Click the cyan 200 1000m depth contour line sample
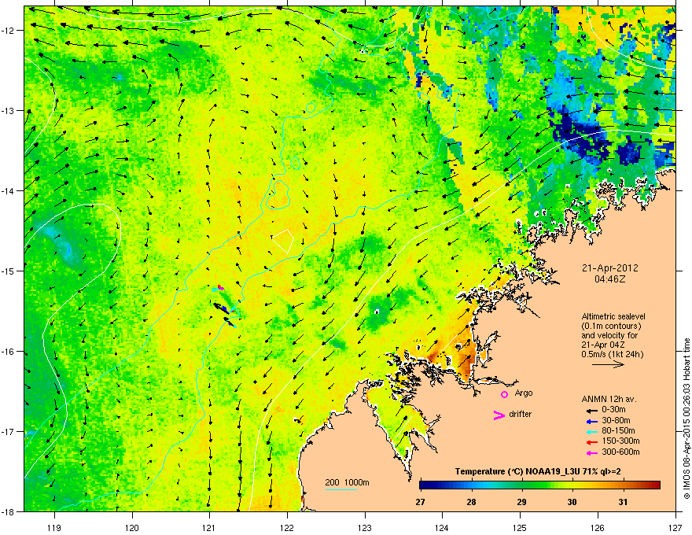Image resolution: width=692 pixels, height=535 pixels. 340,489
